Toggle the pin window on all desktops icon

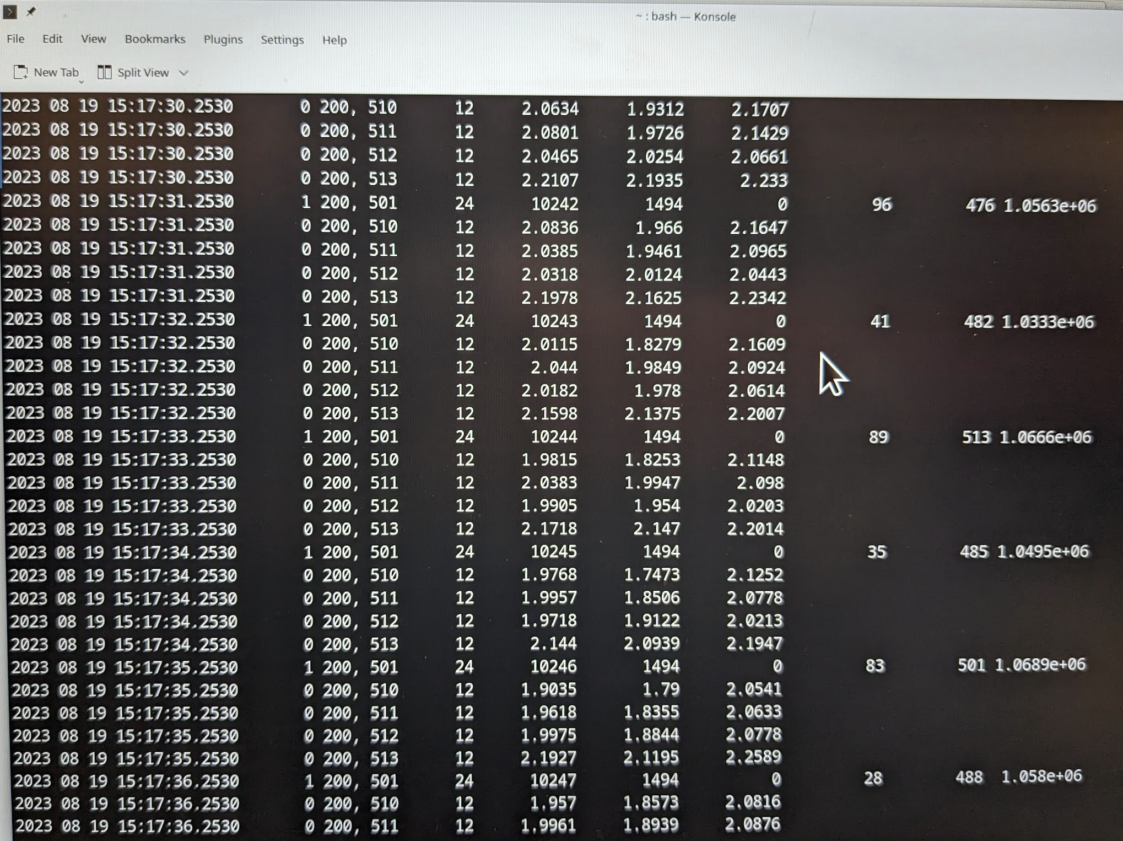(31, 12)
